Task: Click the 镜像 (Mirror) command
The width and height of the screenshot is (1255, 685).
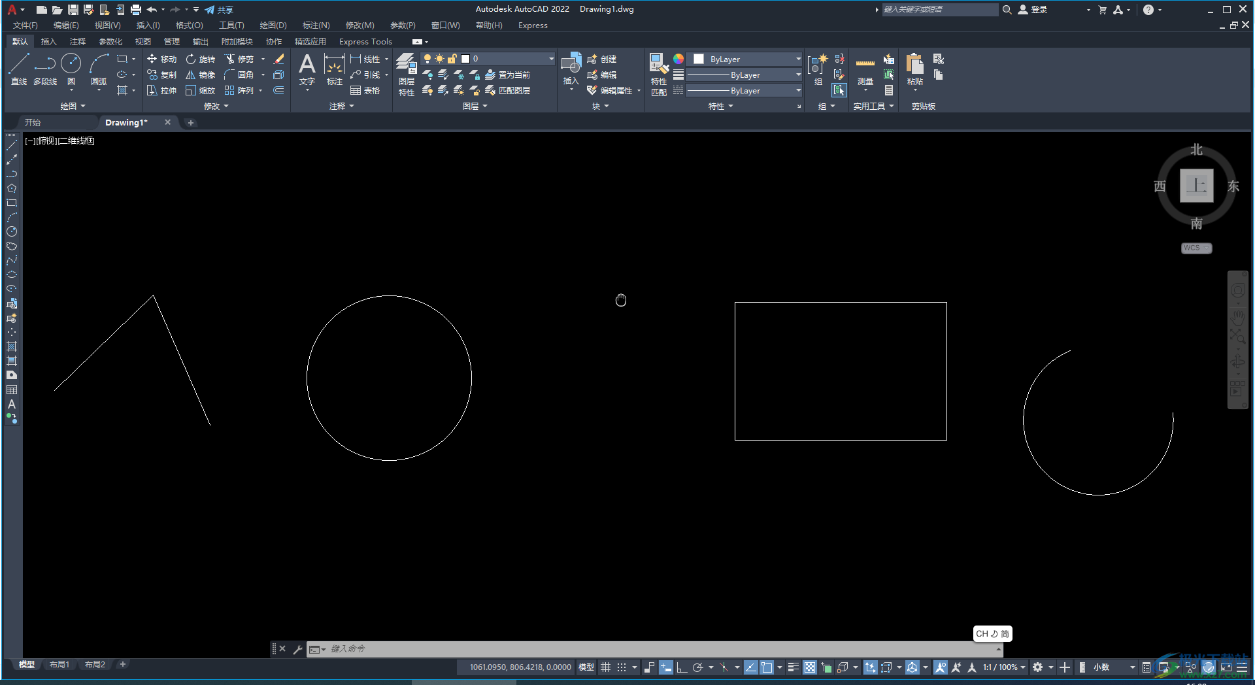Action: [200, 75]
